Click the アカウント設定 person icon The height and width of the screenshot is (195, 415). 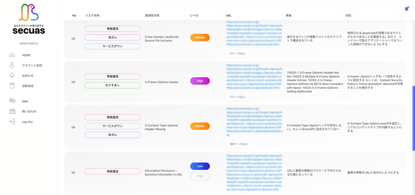point(12,65)
